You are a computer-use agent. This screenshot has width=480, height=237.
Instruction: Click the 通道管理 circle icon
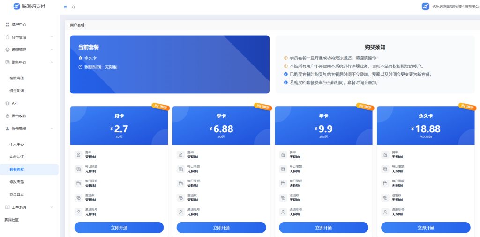click(7, 50)
